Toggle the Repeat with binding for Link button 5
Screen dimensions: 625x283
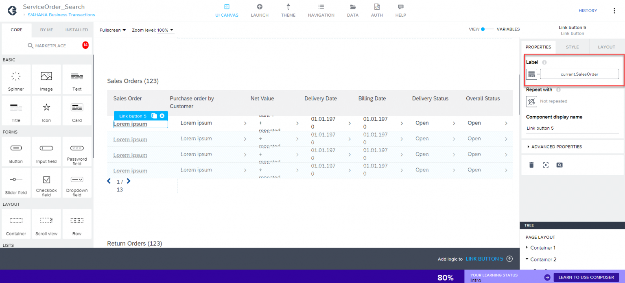coord(531,101)
